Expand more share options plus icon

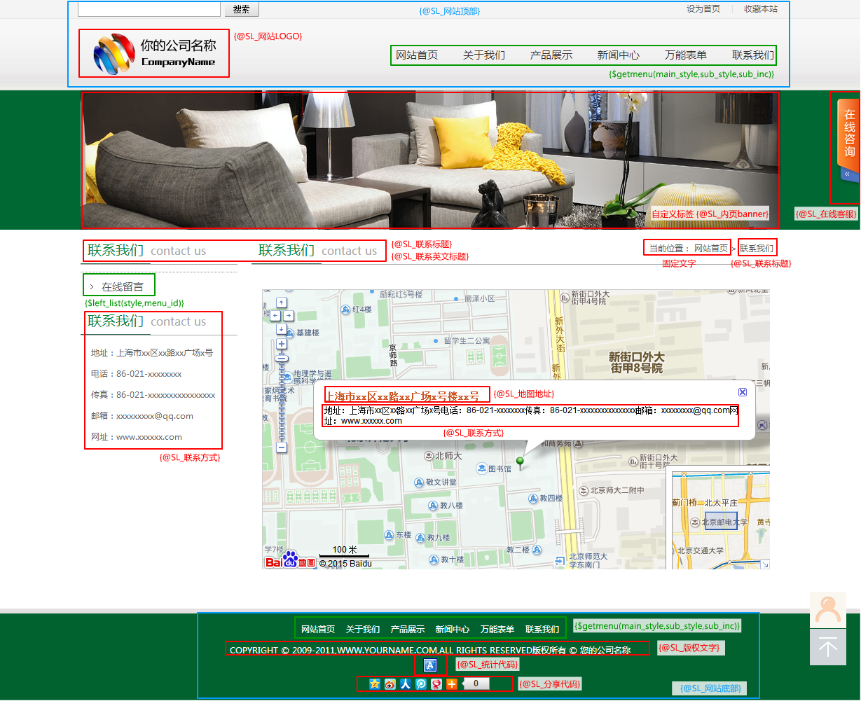[452, 684]
